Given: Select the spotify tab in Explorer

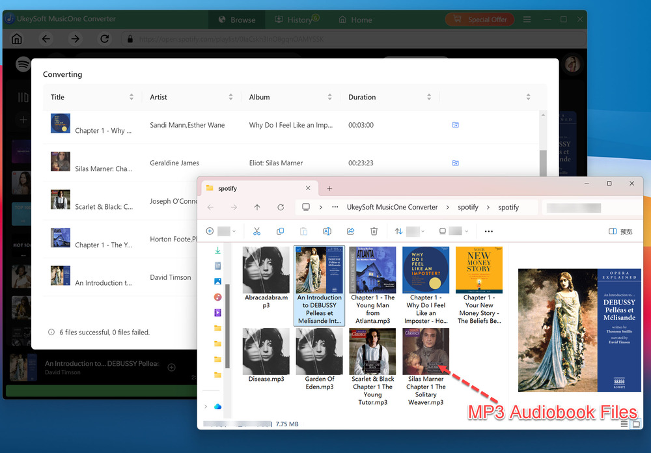Looking at the screenshot, I should pyautogui.click(x=258, y=188).
